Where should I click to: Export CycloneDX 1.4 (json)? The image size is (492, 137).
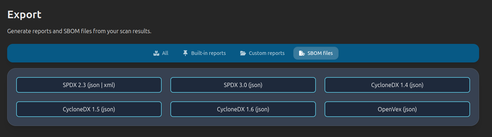(x=397, y=85)
